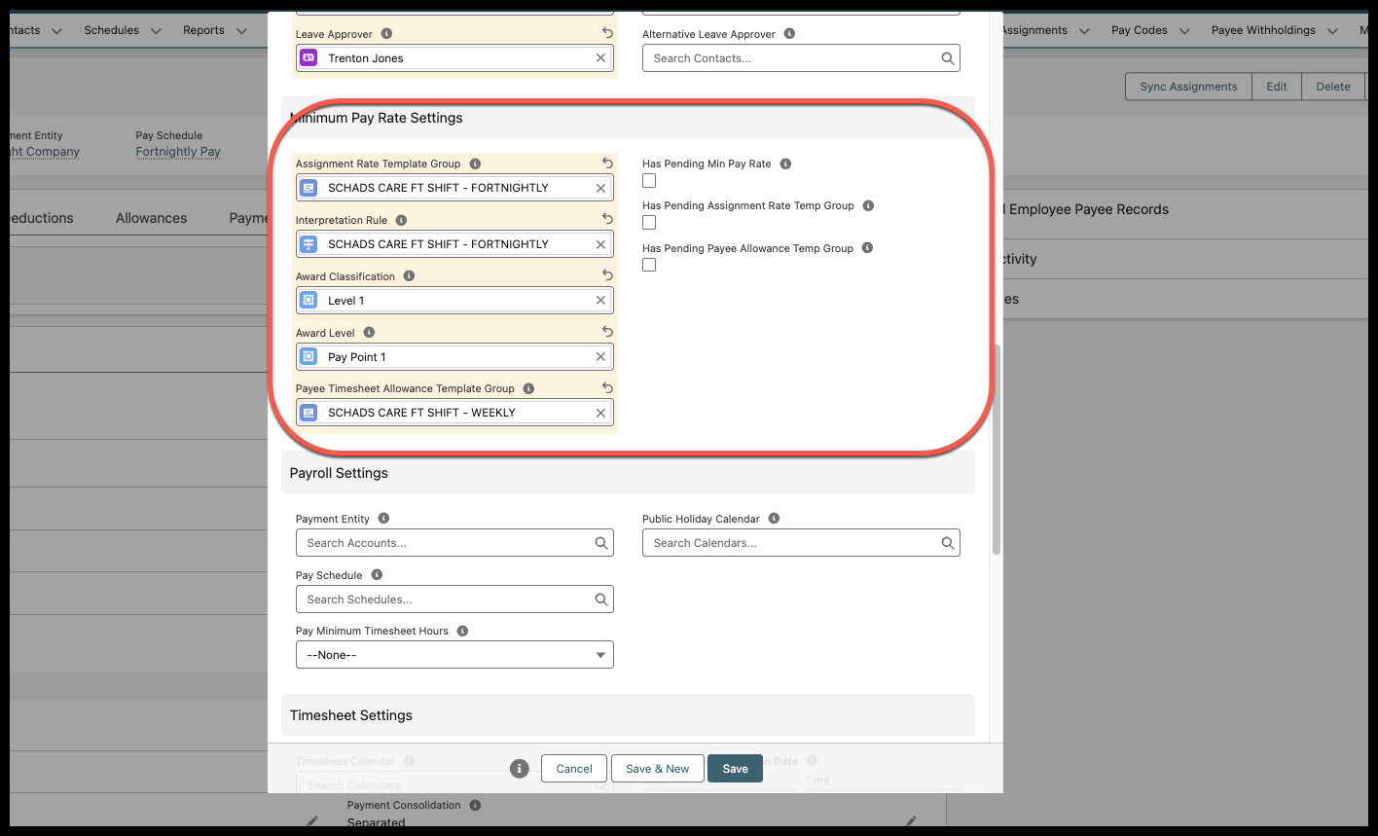Switch to the Allowances tab
The height and width of the screenshot is (836, 1378).
(151, 218)
